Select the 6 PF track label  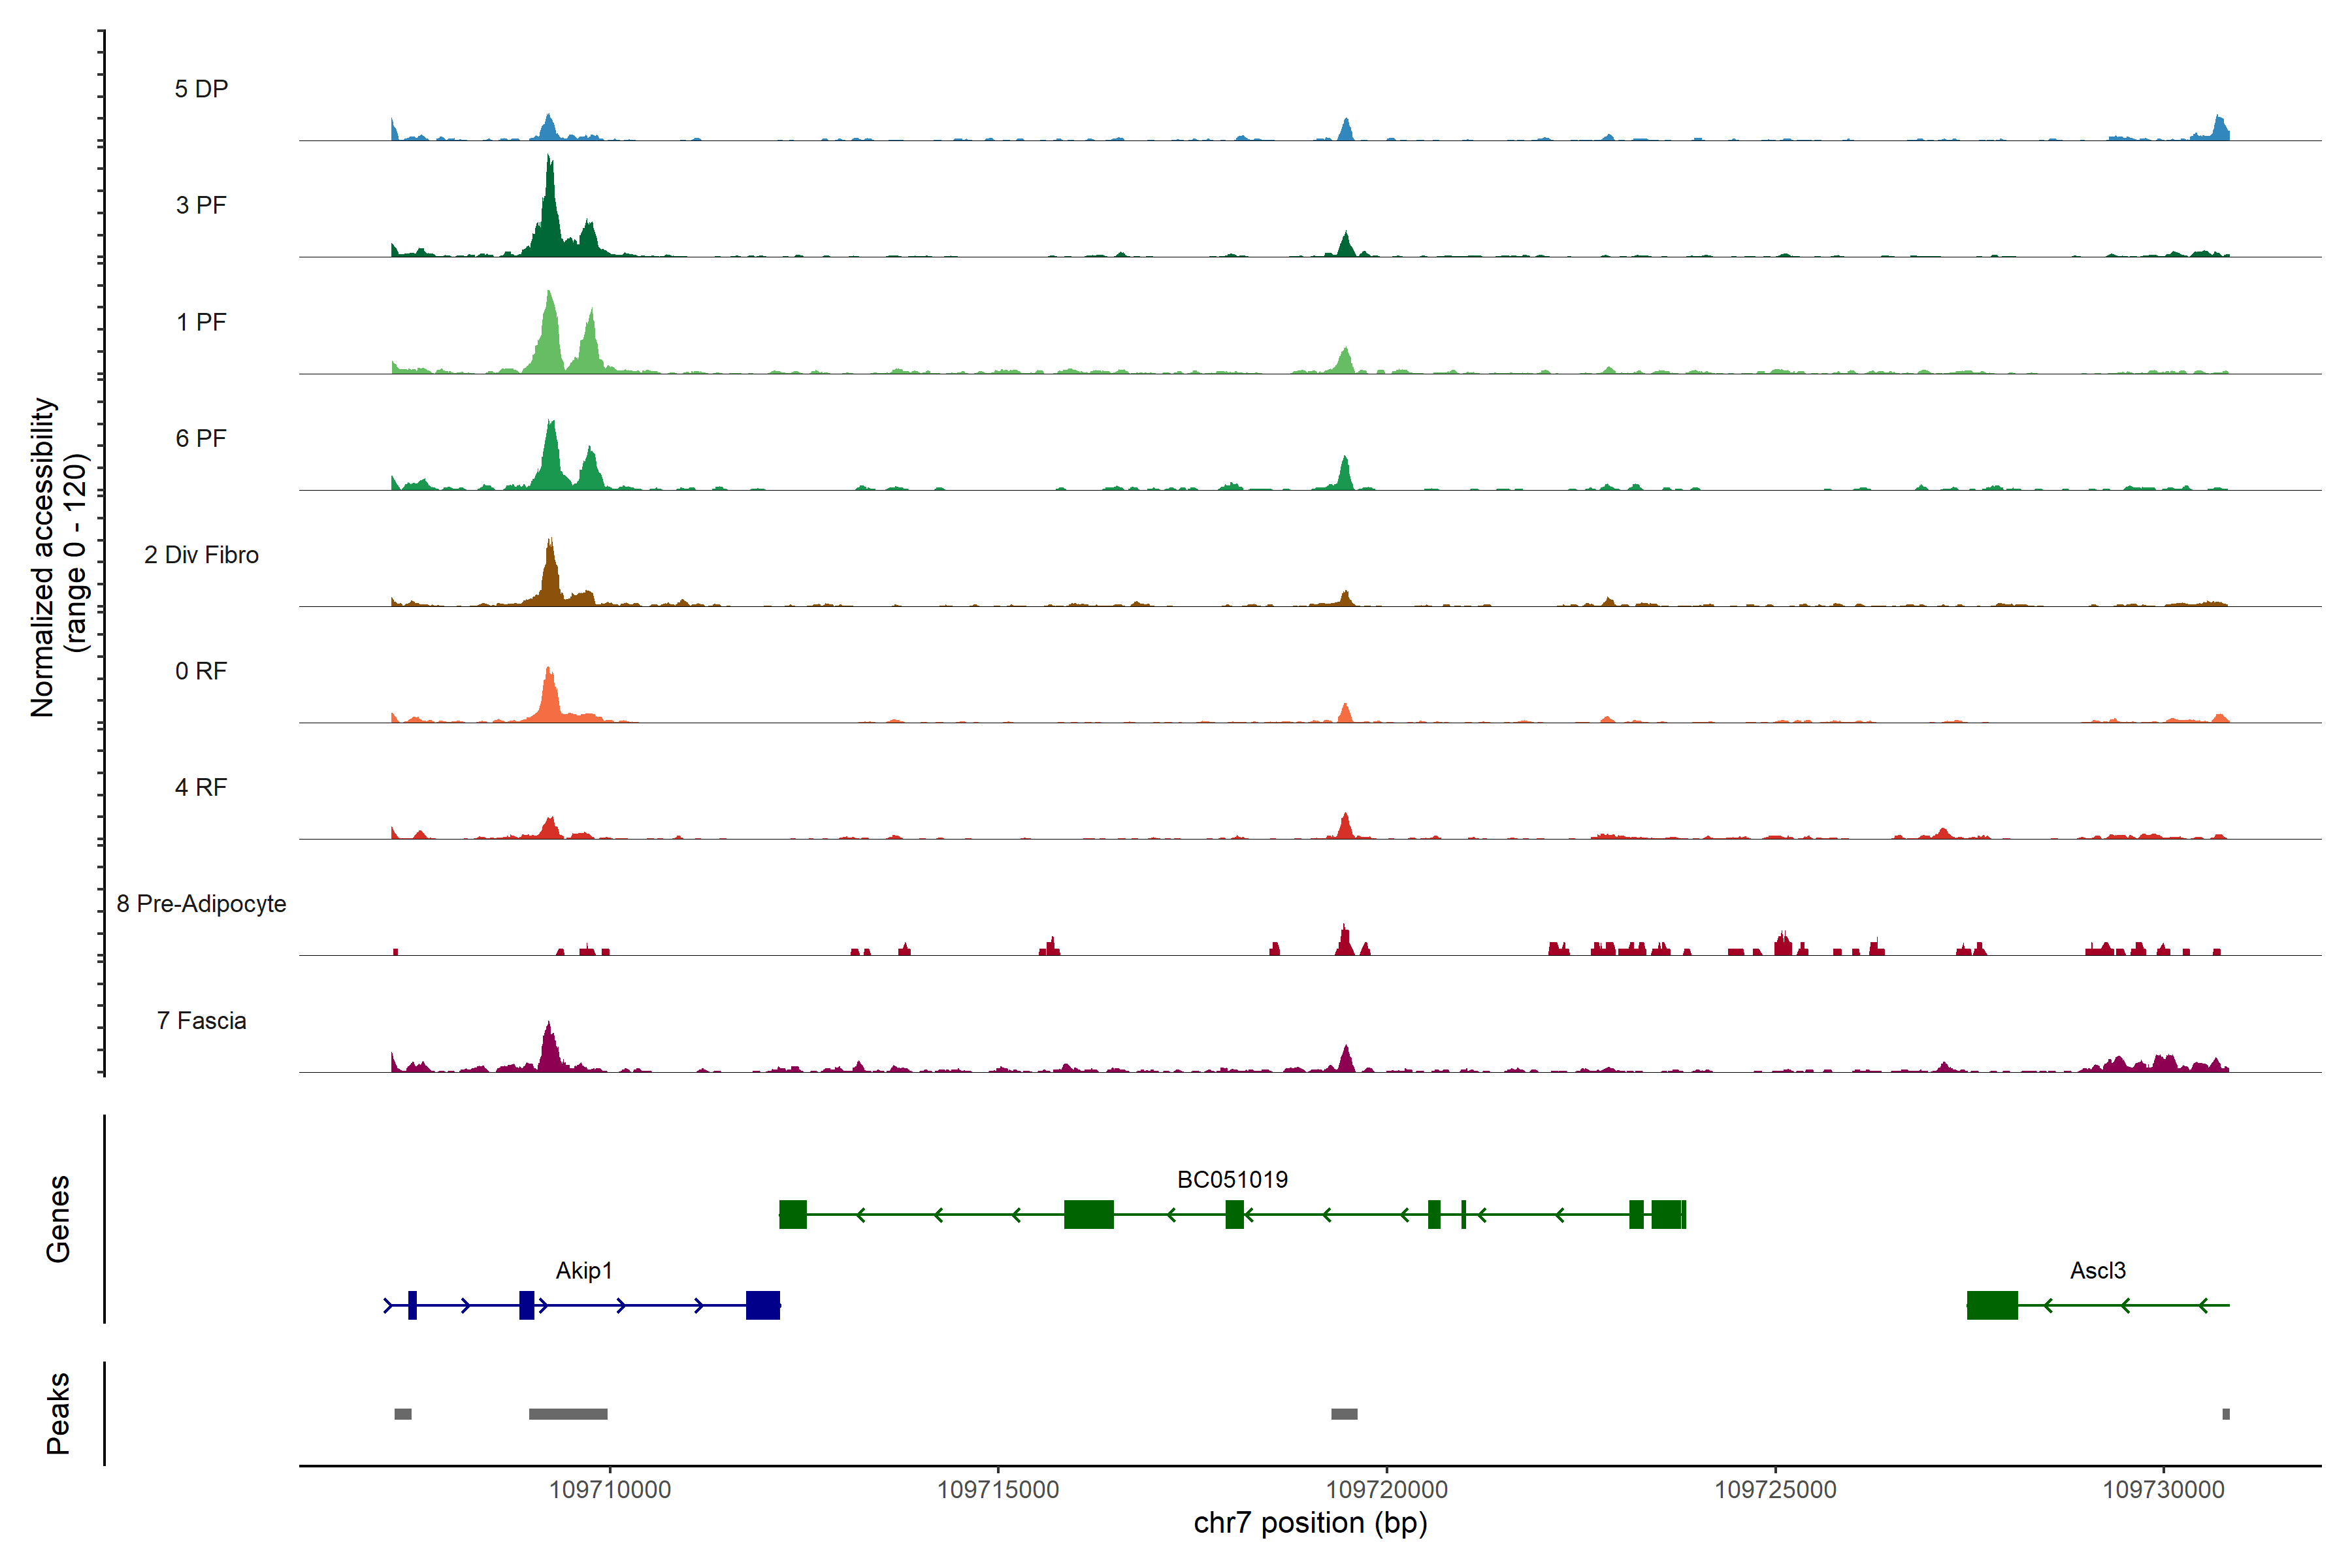[x=201, y=438]
